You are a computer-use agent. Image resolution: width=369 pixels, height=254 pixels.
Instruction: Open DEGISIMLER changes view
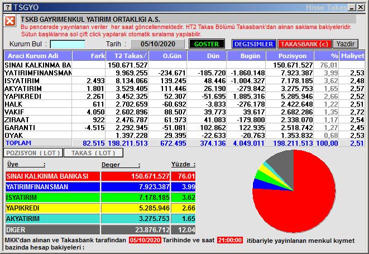(253, 44)
